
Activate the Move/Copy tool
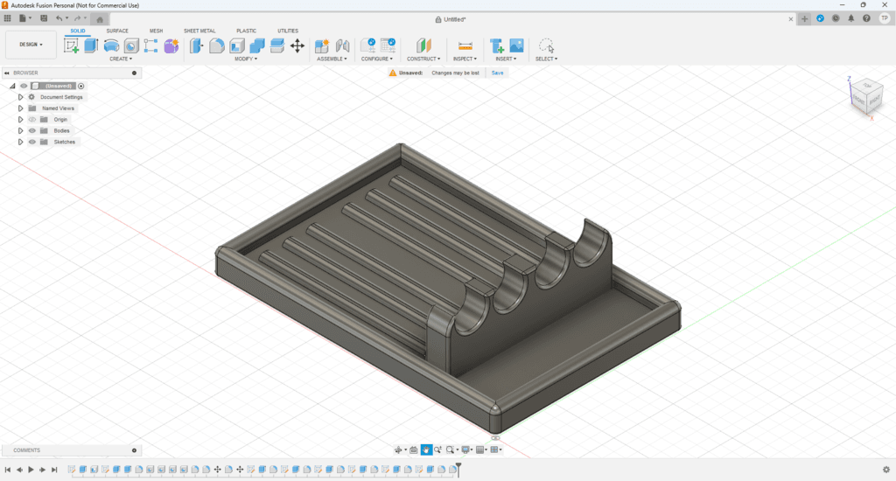(297, 45)
